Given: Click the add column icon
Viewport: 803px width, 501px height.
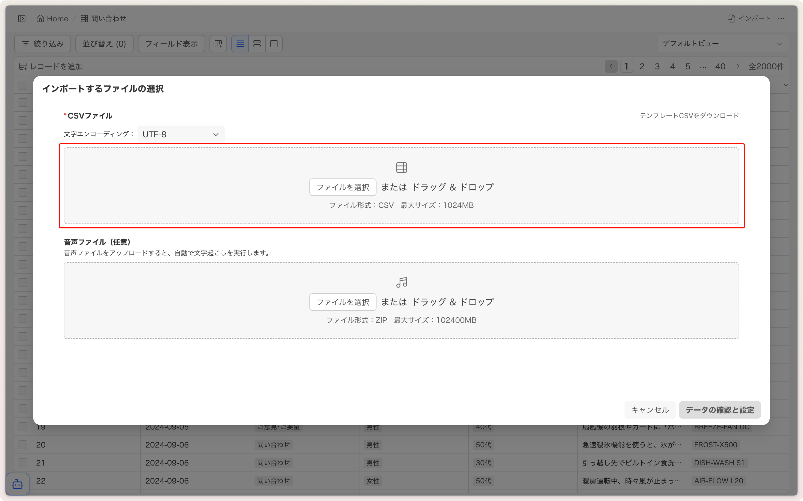Looking at the screenshot, I should 218,44.
